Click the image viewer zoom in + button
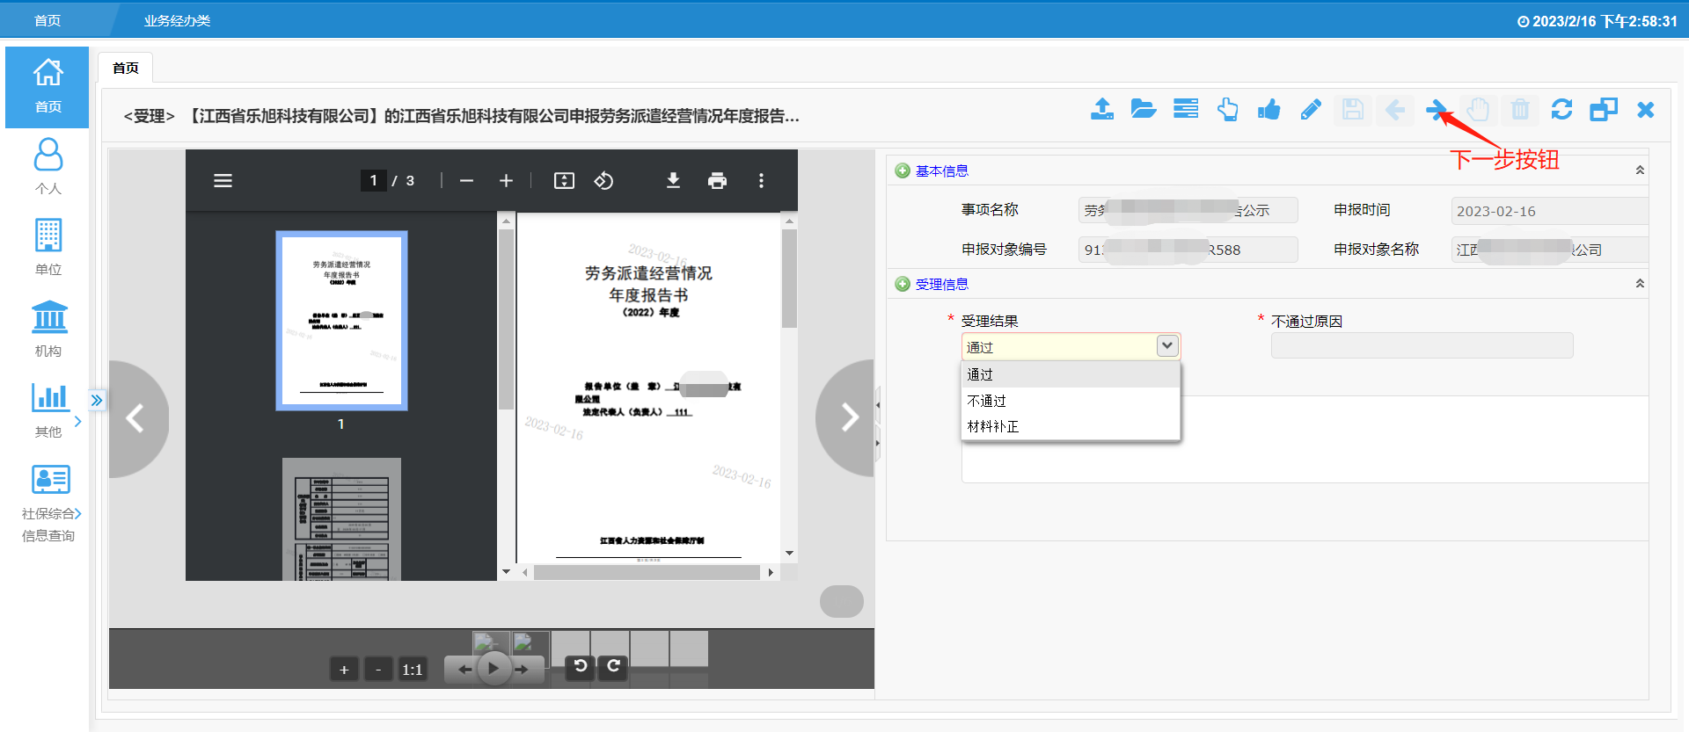 pyautogui.click(x=344, y=670)
